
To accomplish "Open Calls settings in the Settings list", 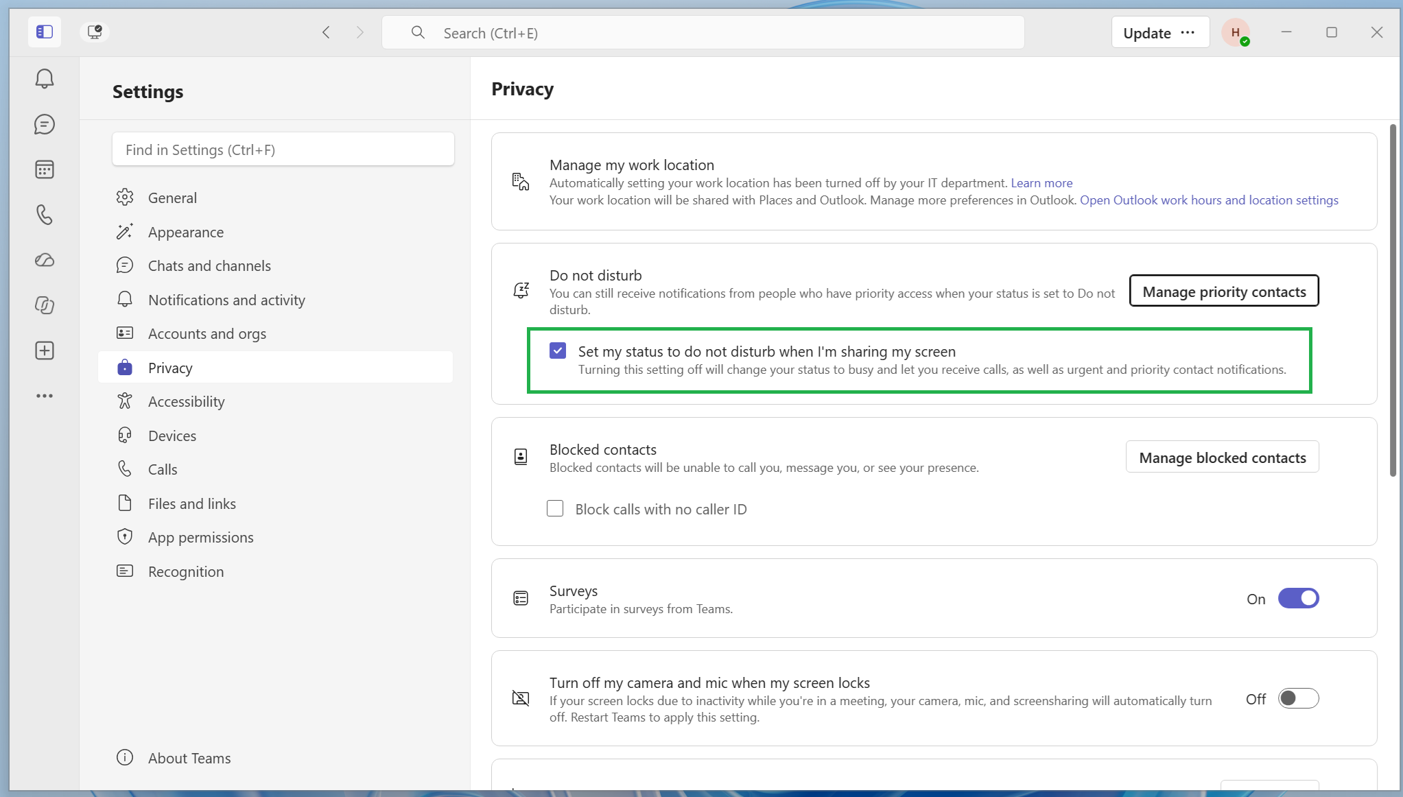I will click(x=276, y=469).
